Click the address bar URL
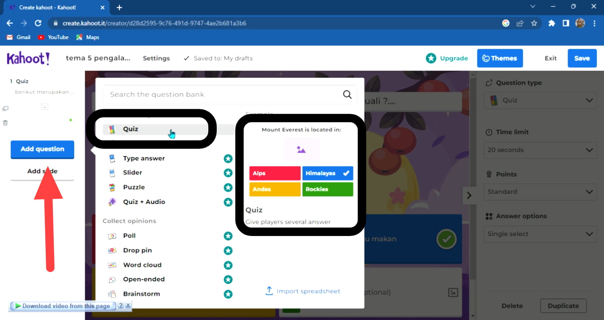The height and width of the screenshot is (320, 604). coord(154,23)
